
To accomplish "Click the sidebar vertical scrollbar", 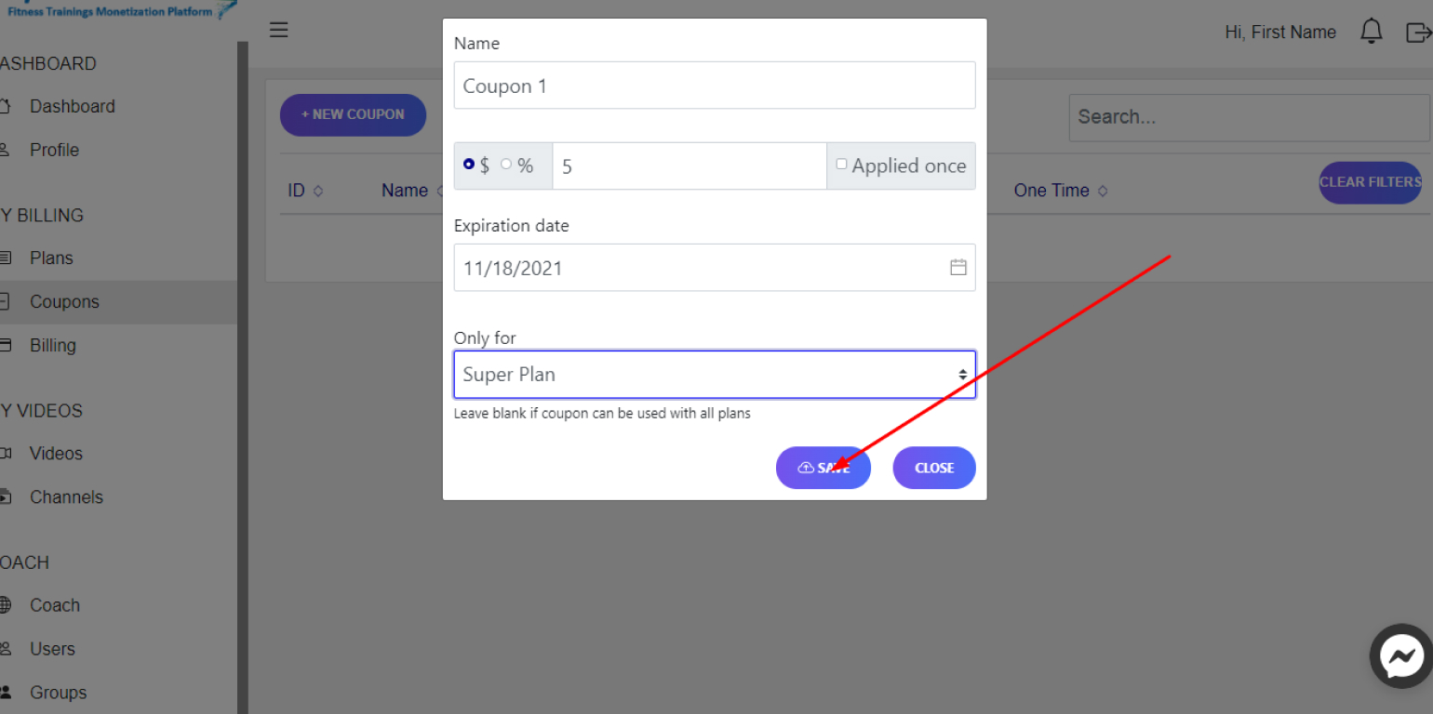I will point(243,377).
